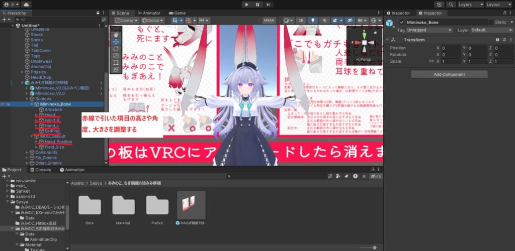
Task: Switch to the Game tab
Action: [x=177, y=13]
